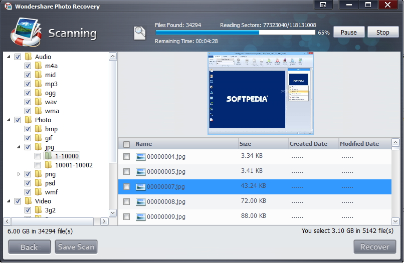Click the 10001-10002 folder icon

49,165
